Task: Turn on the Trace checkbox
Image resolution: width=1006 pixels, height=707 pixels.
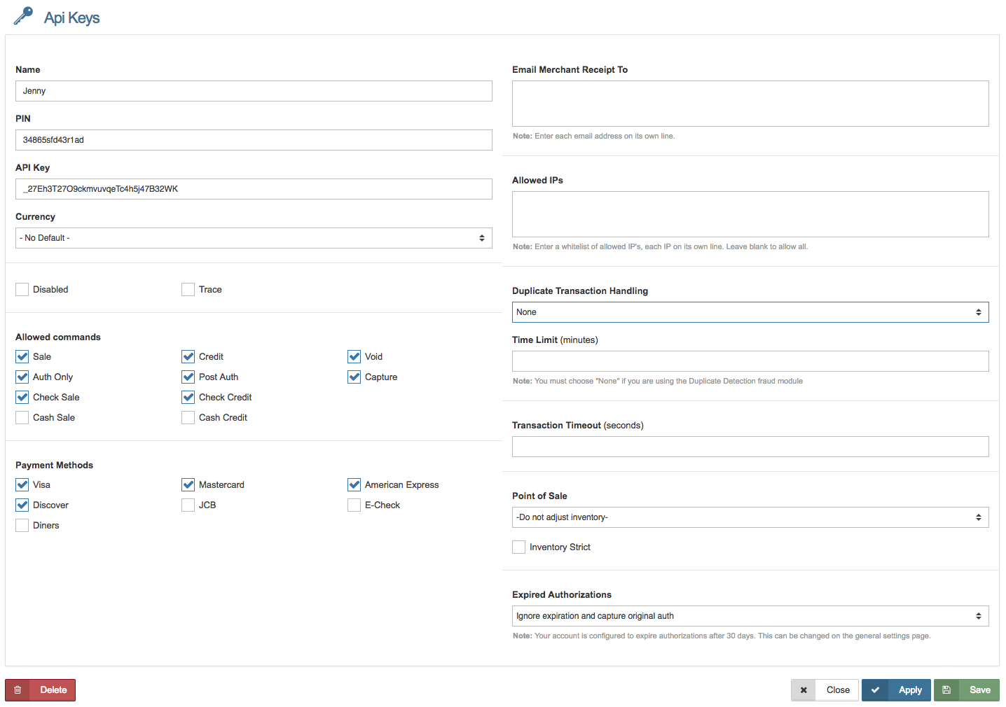Action: 188,290
